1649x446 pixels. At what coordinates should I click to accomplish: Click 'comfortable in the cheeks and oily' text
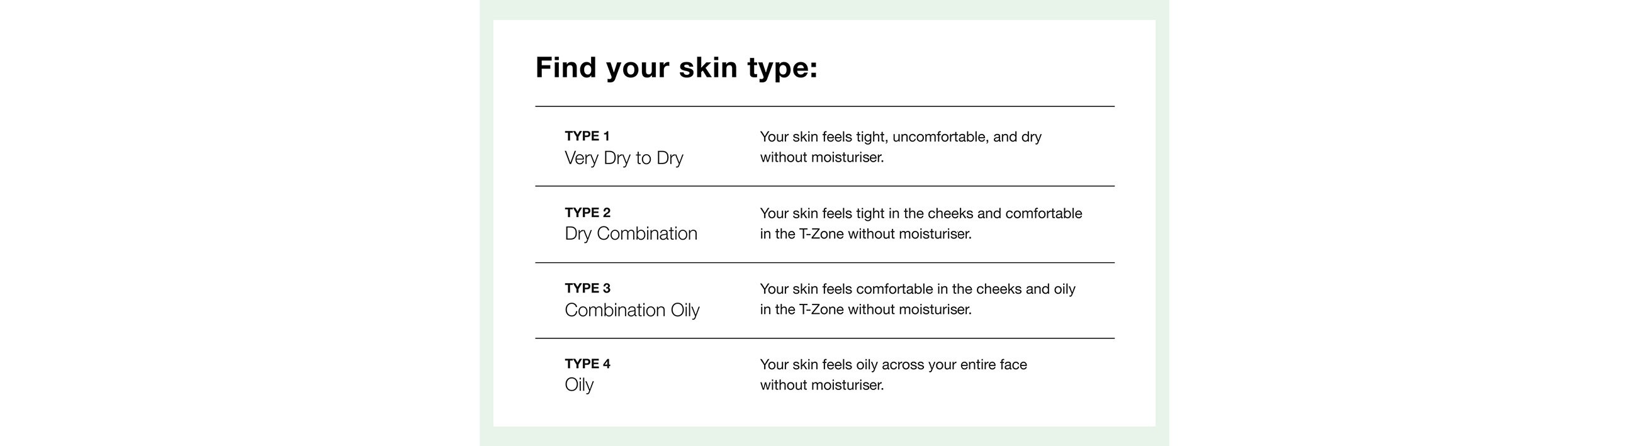[x=965, y=289]
